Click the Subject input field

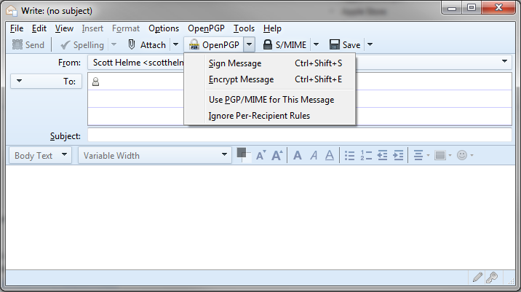[299, 135]
